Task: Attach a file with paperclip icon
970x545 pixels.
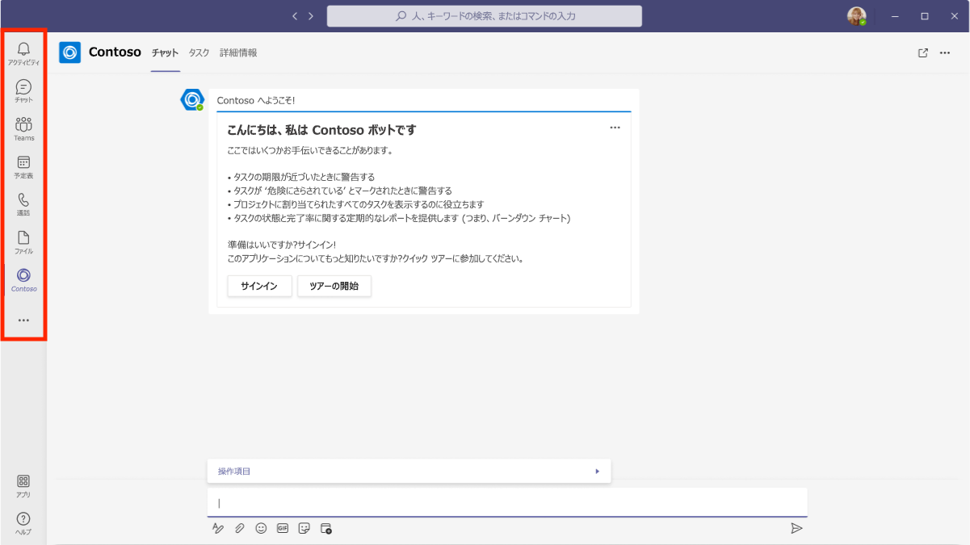Action: pos(239,528)
